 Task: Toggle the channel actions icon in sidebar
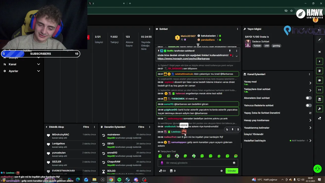[x=320, y=99]
